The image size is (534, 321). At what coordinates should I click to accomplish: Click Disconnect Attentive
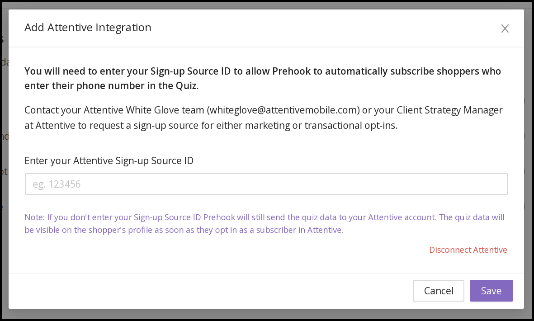click(x=468, y=250)
